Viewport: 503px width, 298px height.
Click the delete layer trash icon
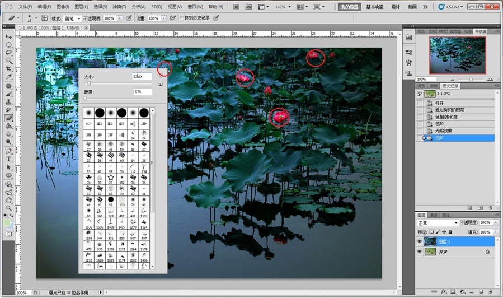[x=490, y=292]
